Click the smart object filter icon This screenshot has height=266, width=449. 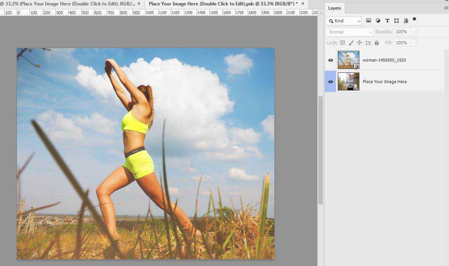click(x=406, y=21)
